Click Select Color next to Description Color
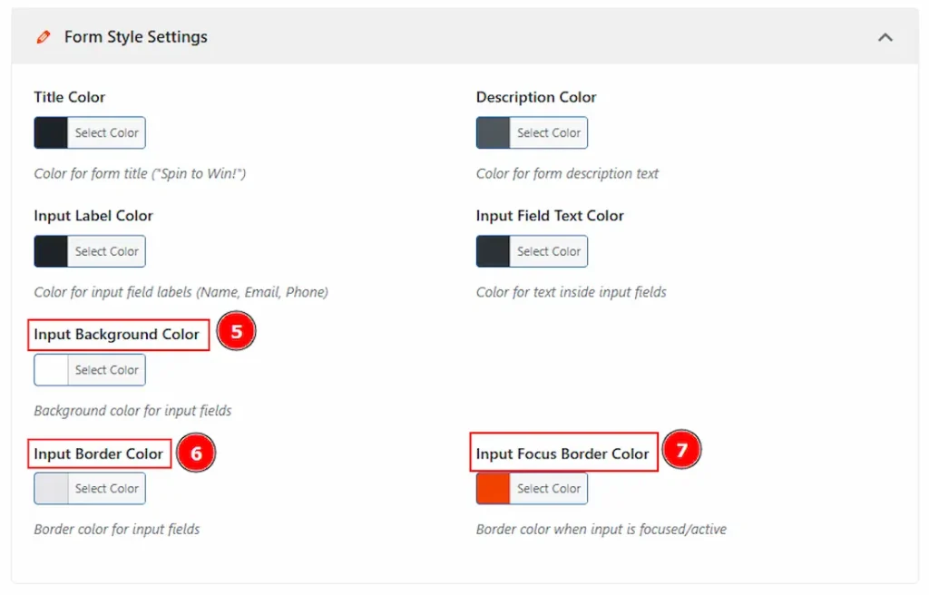Image resolution: width=929 pixels, height=595 pixels. (x=549, y=132)
